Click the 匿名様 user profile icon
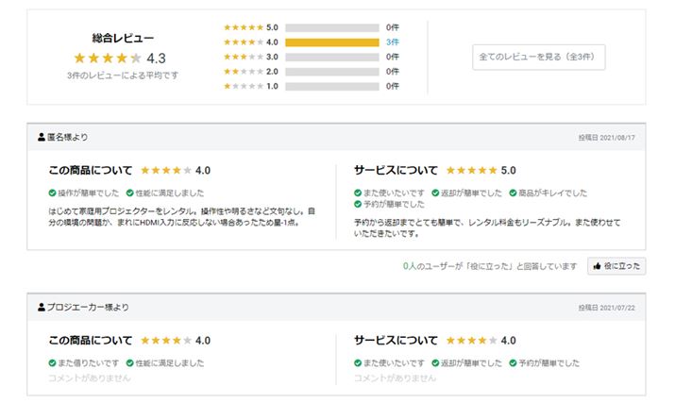Viewport: 675px width, 403px height. click(42, 138)
